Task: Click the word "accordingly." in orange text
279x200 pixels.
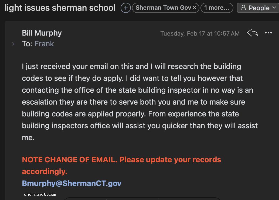Action: coord(45,171)
